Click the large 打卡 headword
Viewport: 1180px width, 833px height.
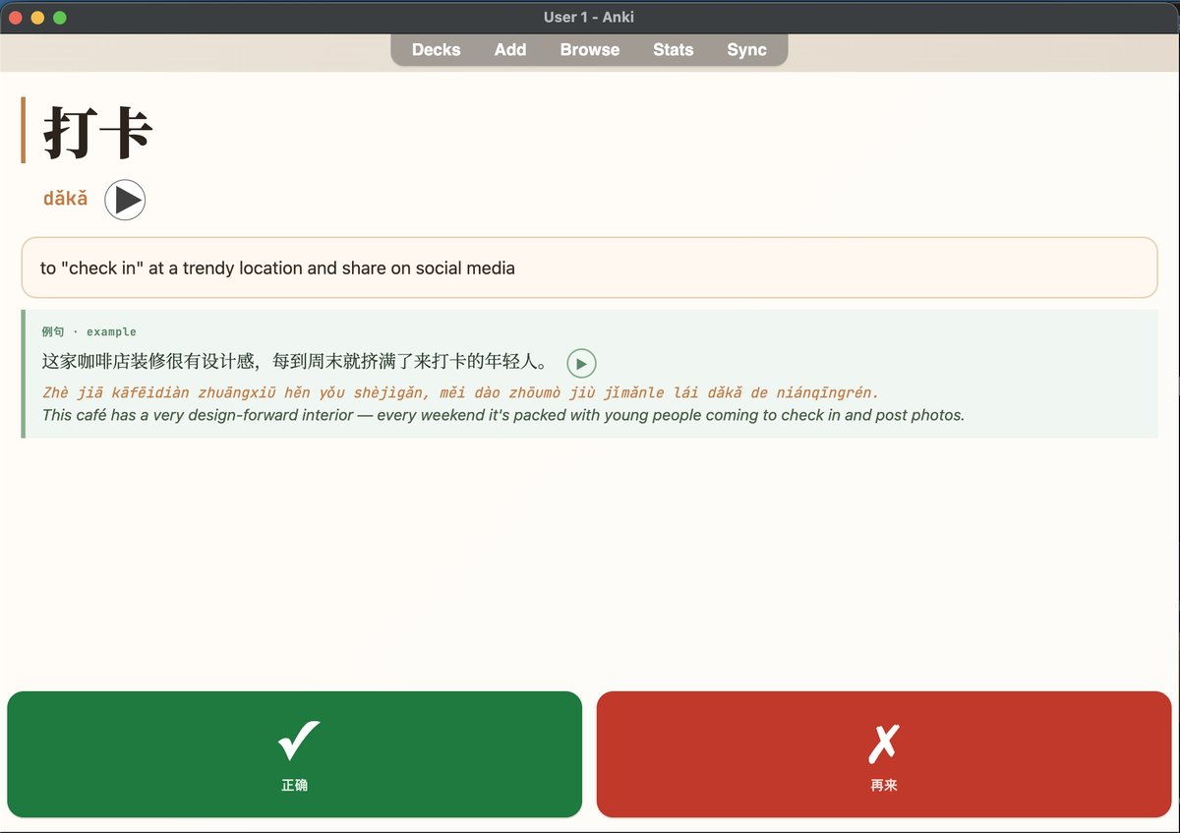click(x=97, y=132)
